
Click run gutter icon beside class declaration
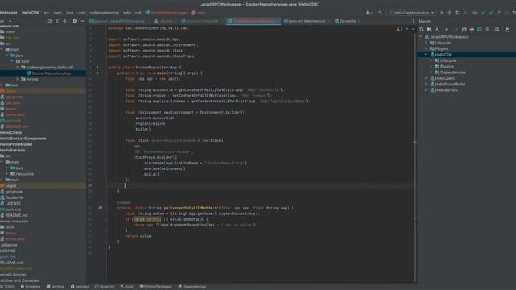tap(98, 68)
